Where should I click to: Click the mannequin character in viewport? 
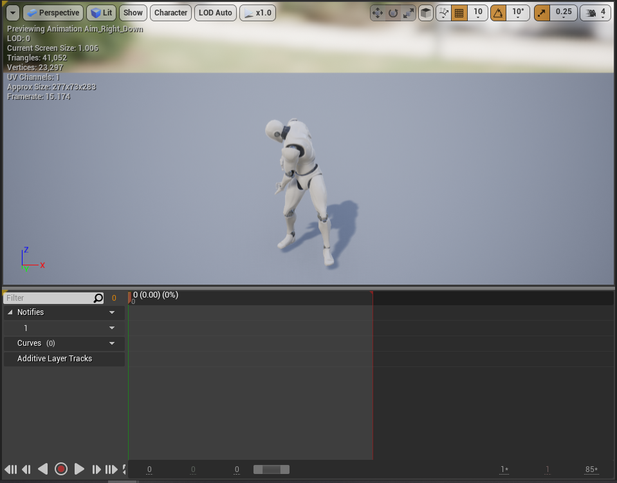301,191
